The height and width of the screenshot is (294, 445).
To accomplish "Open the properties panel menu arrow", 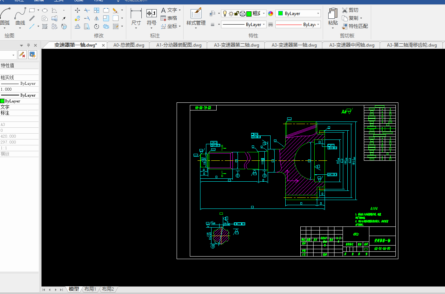I will coord(21,45).
